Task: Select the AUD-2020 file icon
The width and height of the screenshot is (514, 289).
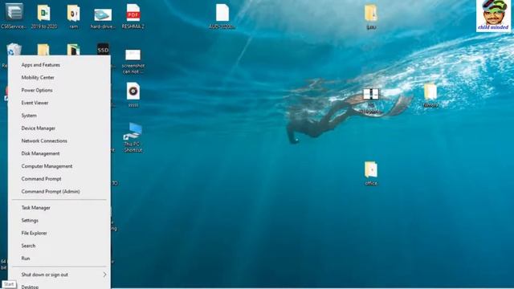Action: click(x=222, y=16)
